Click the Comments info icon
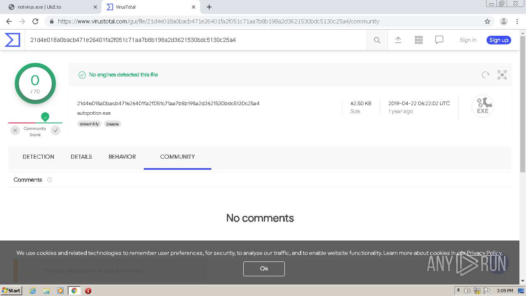The height and width of the screenshot is (296, 526). tap(50, 180)
